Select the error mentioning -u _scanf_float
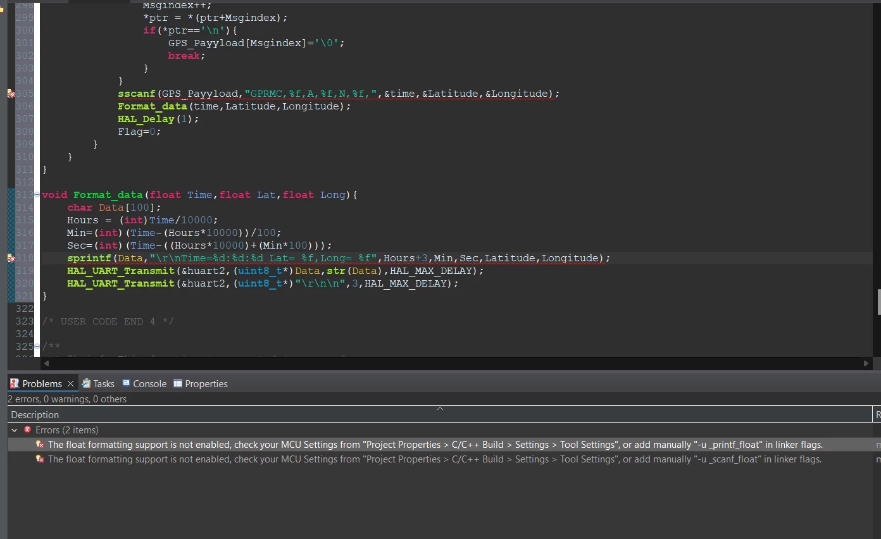 click(x=440, y=459)
